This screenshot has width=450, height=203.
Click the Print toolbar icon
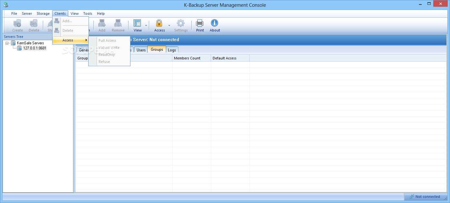tap(200, 23)
